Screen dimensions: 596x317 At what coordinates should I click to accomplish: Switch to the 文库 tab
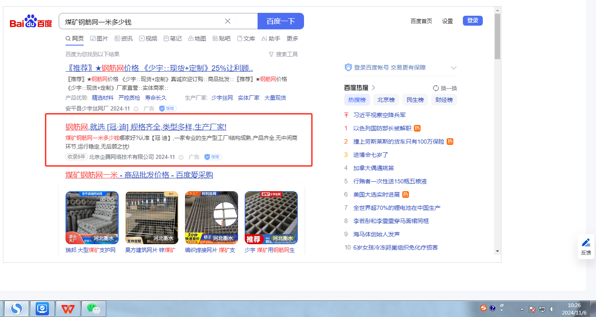[246, 38]
